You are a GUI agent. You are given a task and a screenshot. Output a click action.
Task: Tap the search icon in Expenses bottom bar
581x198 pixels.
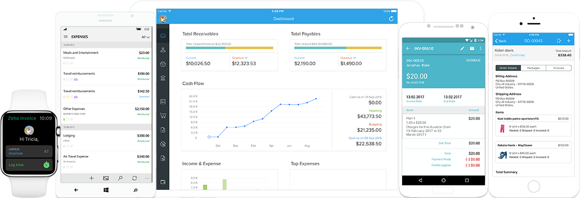coord(120,178)
